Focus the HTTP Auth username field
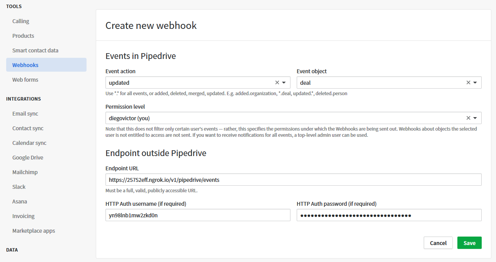Screen dimensions: 496x262 point(197,215)
